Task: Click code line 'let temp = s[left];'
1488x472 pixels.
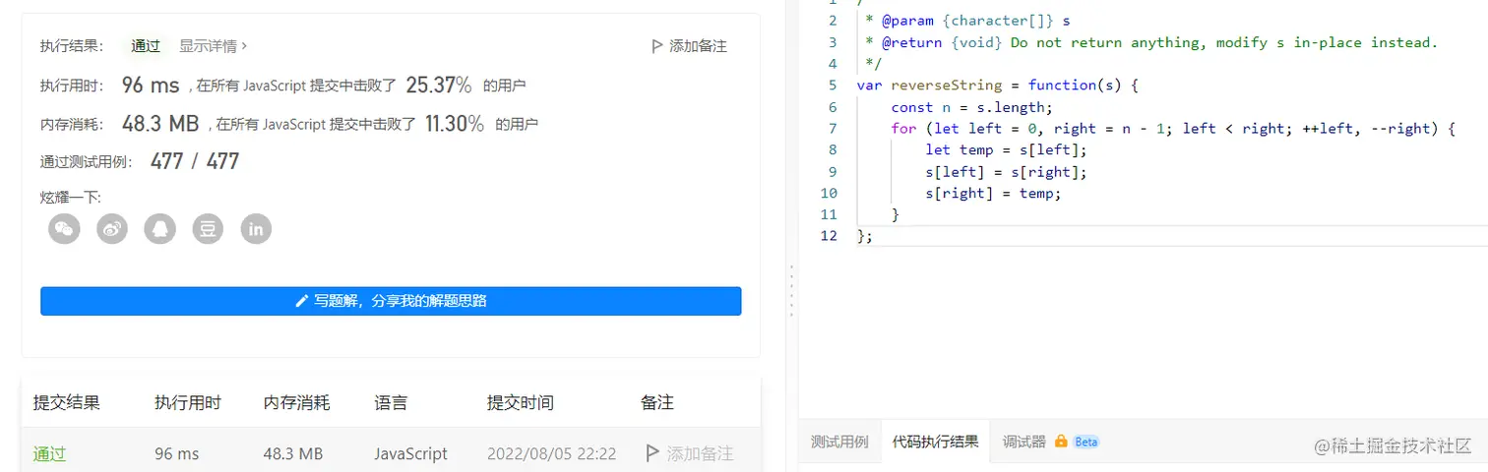Action: click(x=1006, y=149)
